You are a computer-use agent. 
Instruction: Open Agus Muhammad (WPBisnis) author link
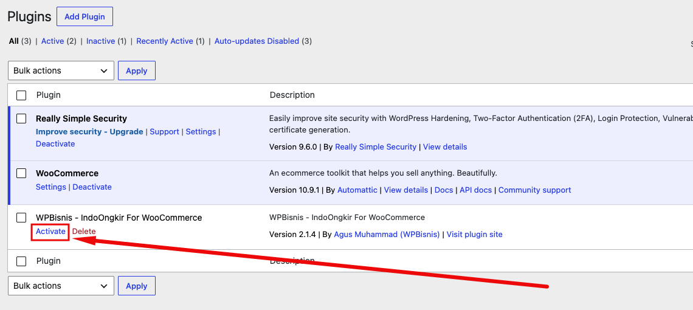coord(387,235)
